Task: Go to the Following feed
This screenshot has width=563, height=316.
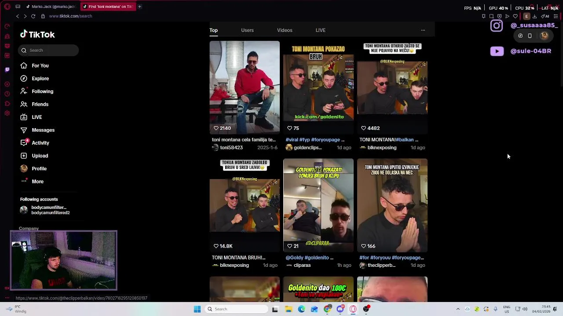Action: 37,91
